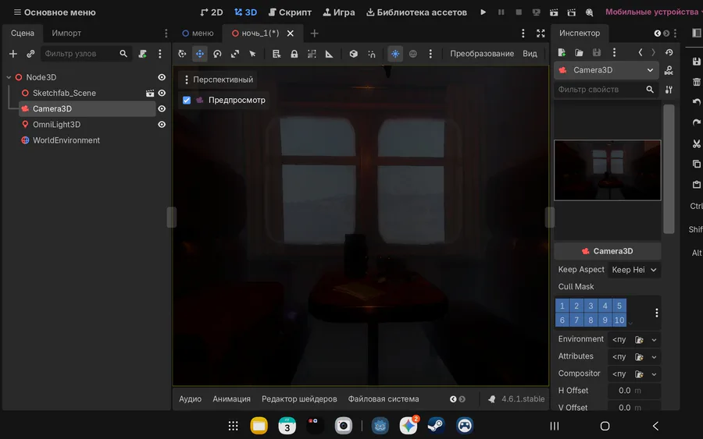
Task: Hide the Sketchfab_Scene node
Action: (162, 93)
